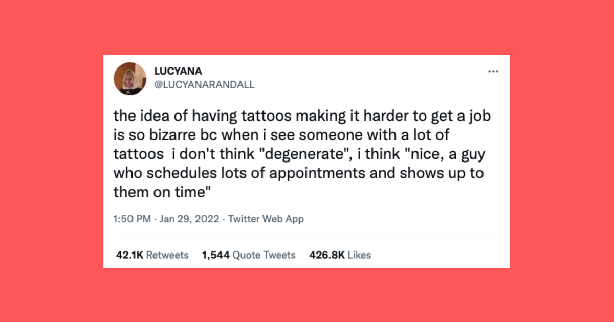Image resolution: width=614 pixels, height=322 pixels.
Task: Open the profile via the LUCYANA display name
Action: pyautogui.click(x=179, y=71)
